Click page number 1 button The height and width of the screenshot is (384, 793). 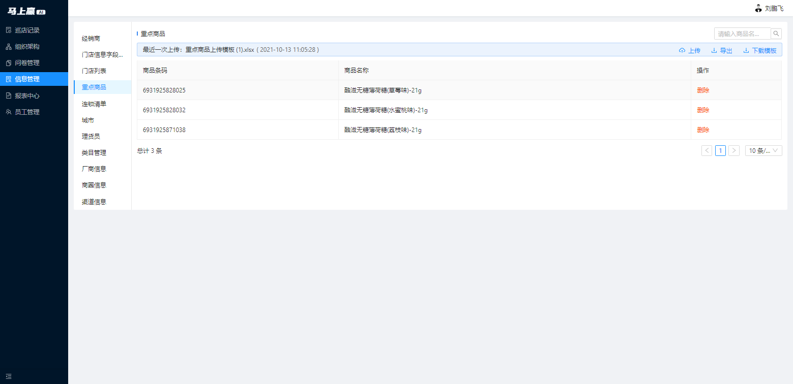coord(720,150)
